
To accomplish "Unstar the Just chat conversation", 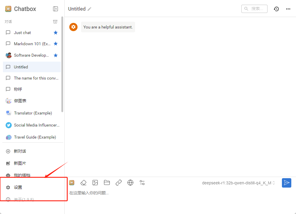I will tap(55, 33).
